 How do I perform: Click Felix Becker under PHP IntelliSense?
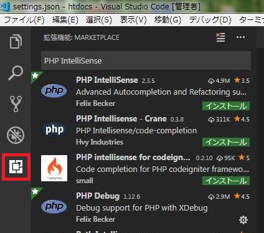[95, 103]
